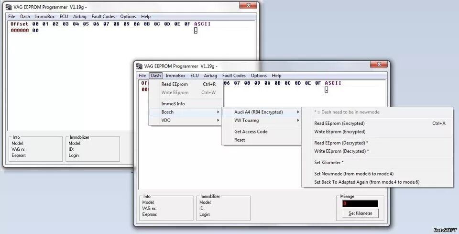Open Options menu in front window
Screen dimensions: 459x234
point(259,76)
